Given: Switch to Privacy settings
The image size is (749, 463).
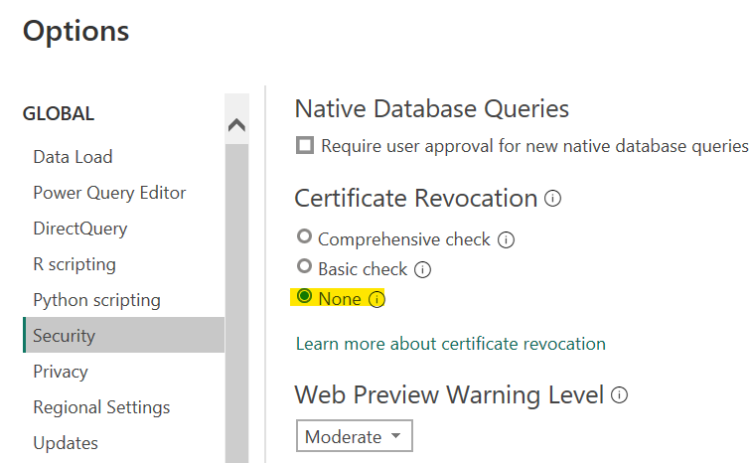Looking at the screenshot, I should (x=61, y=372).
